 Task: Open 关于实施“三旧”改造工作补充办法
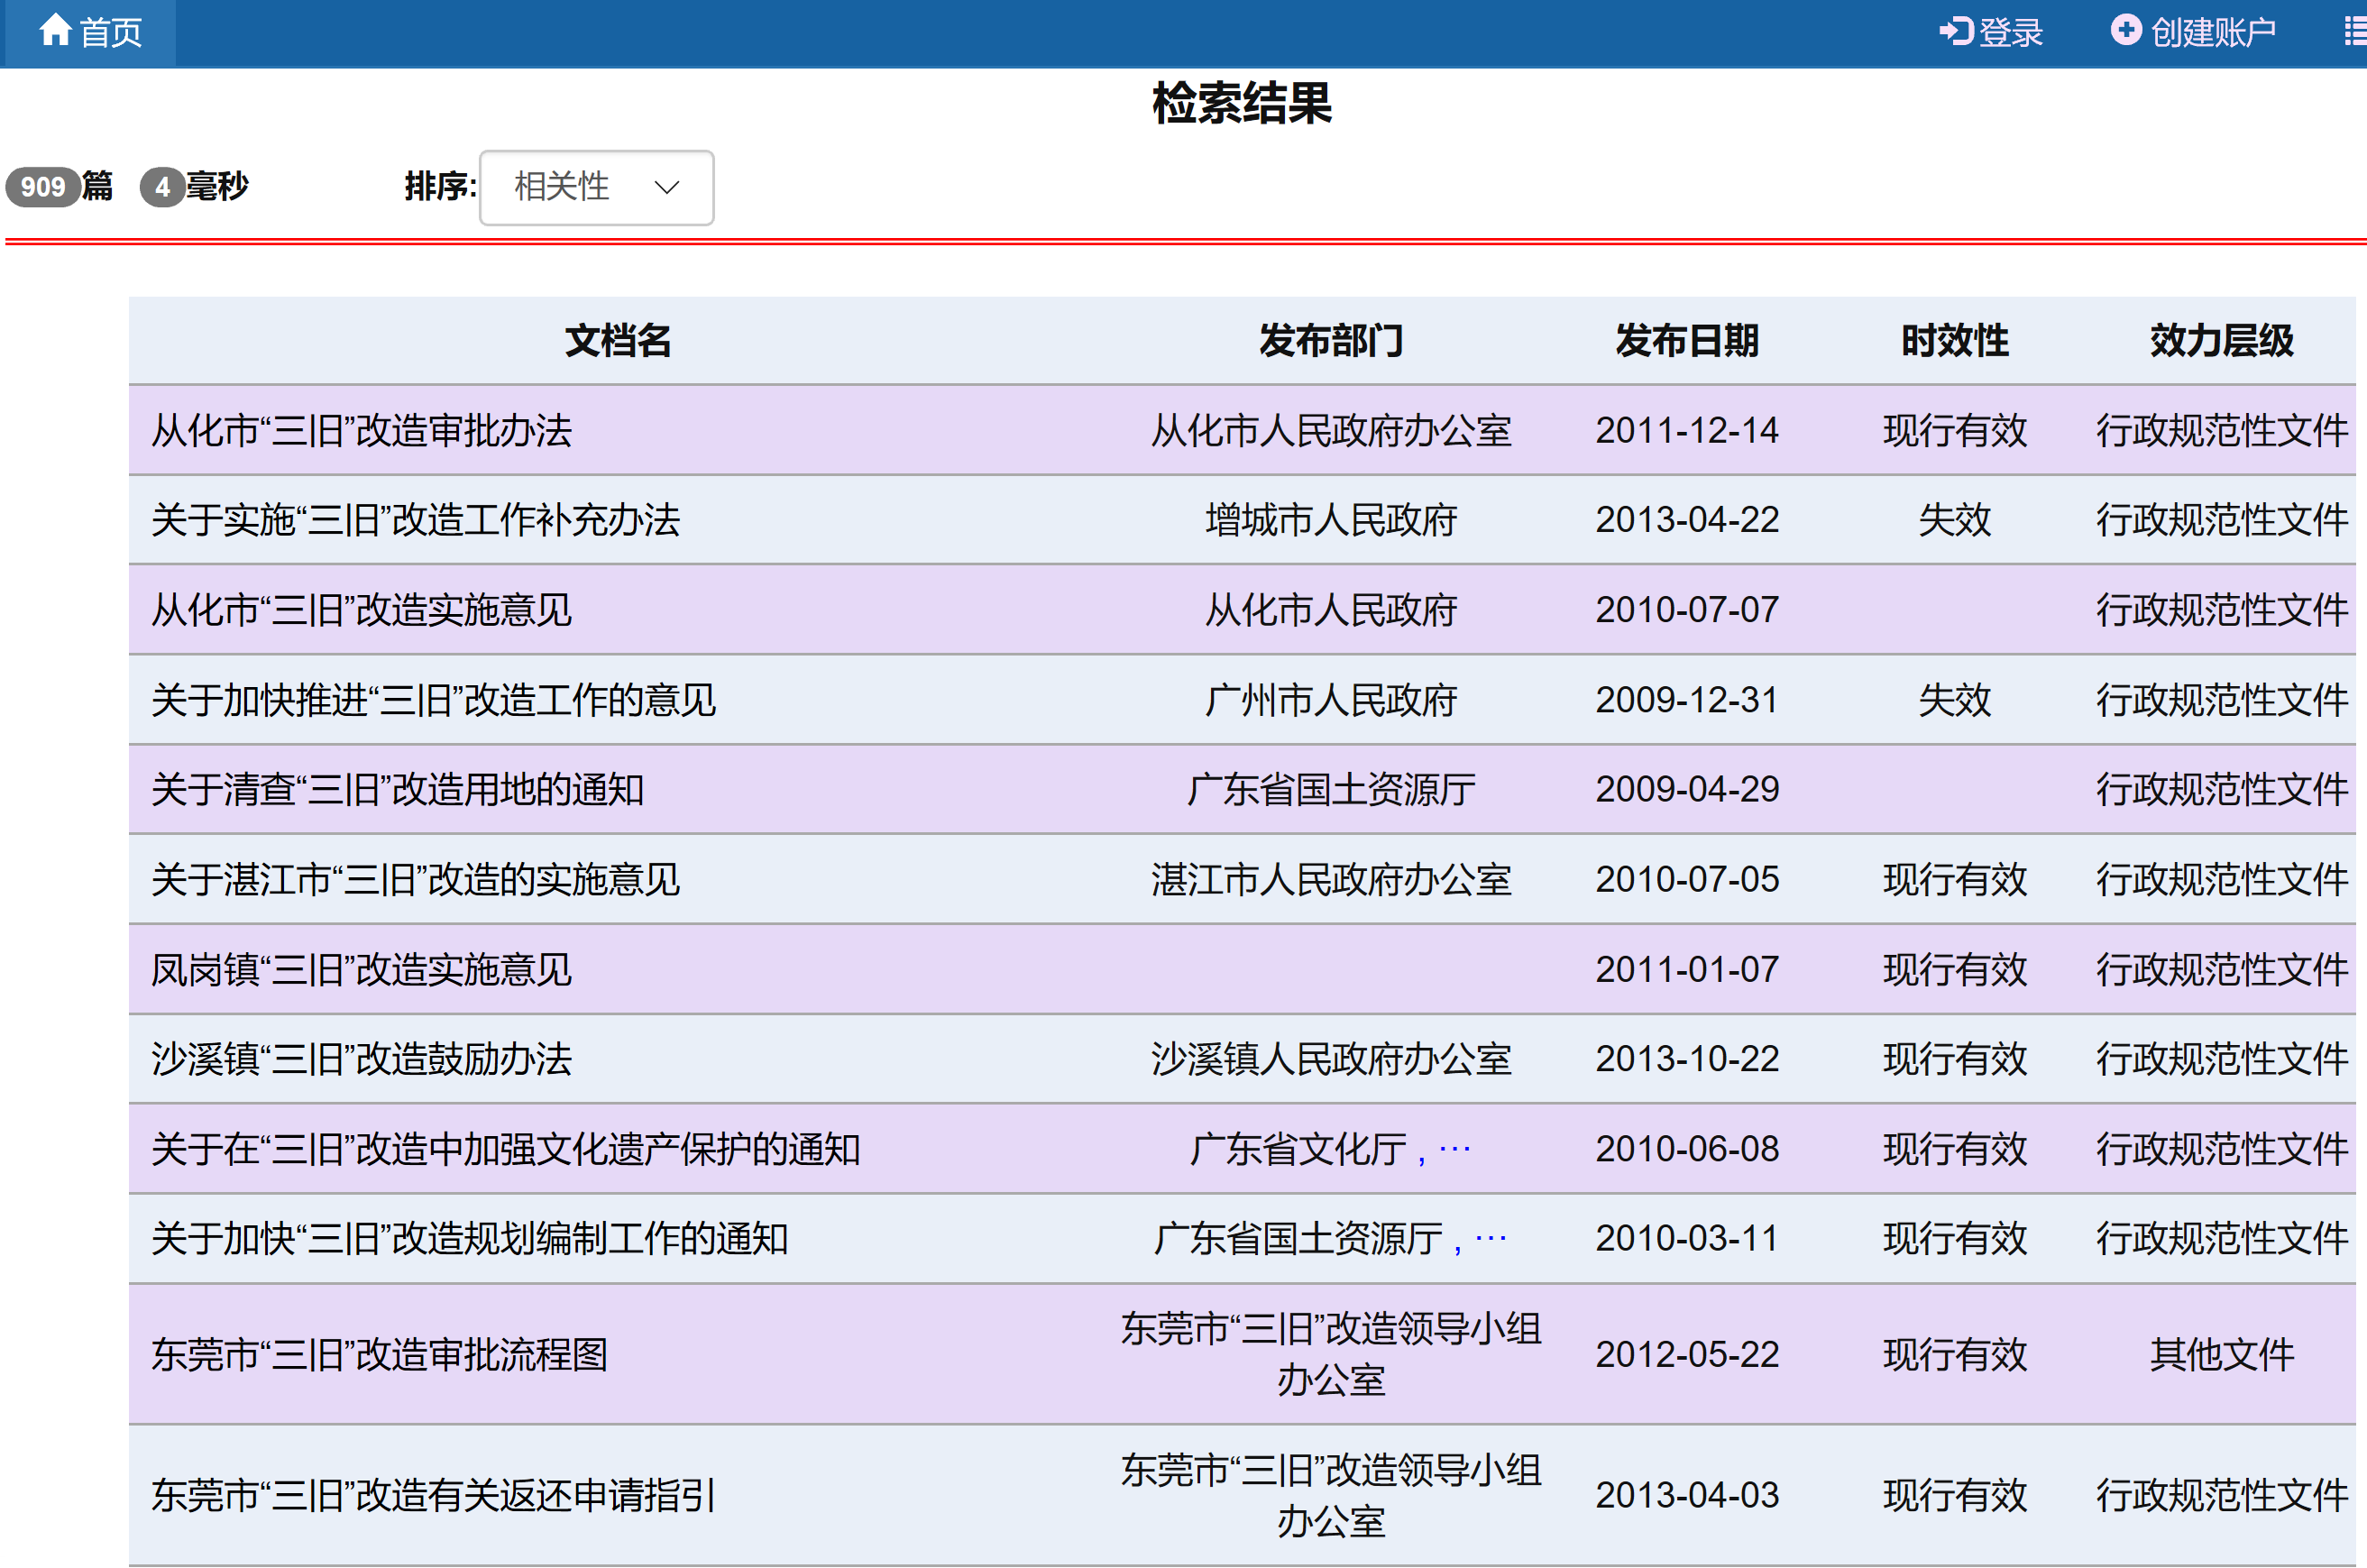pos(415,520)
